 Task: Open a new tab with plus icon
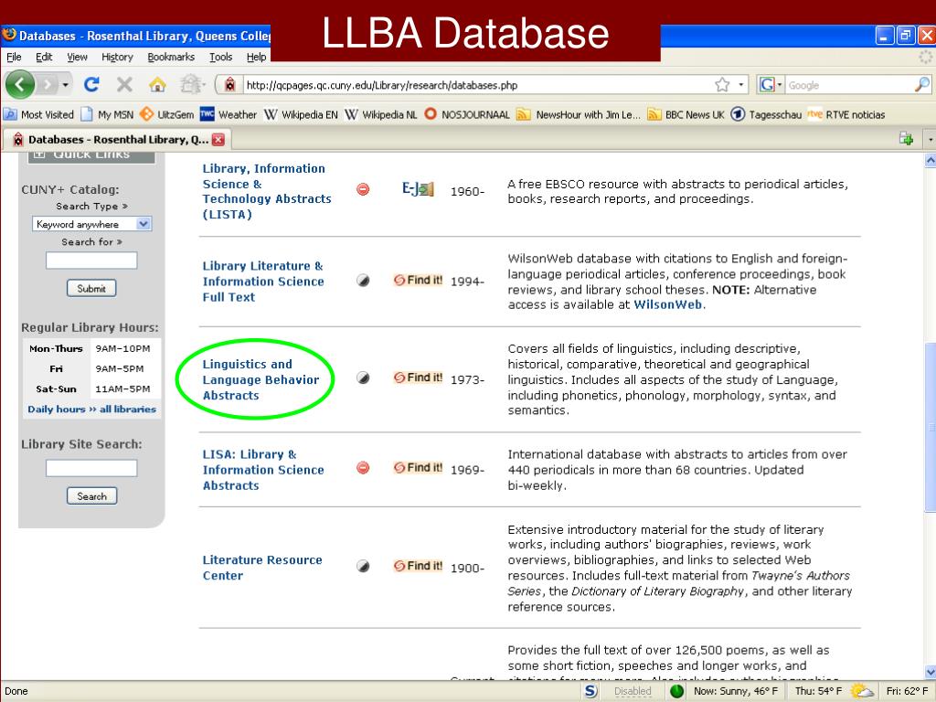(x=906, y=139)
